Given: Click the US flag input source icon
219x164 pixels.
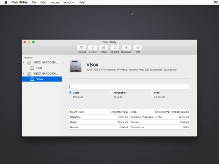Looking at the screenshot, I should point(216,2).
